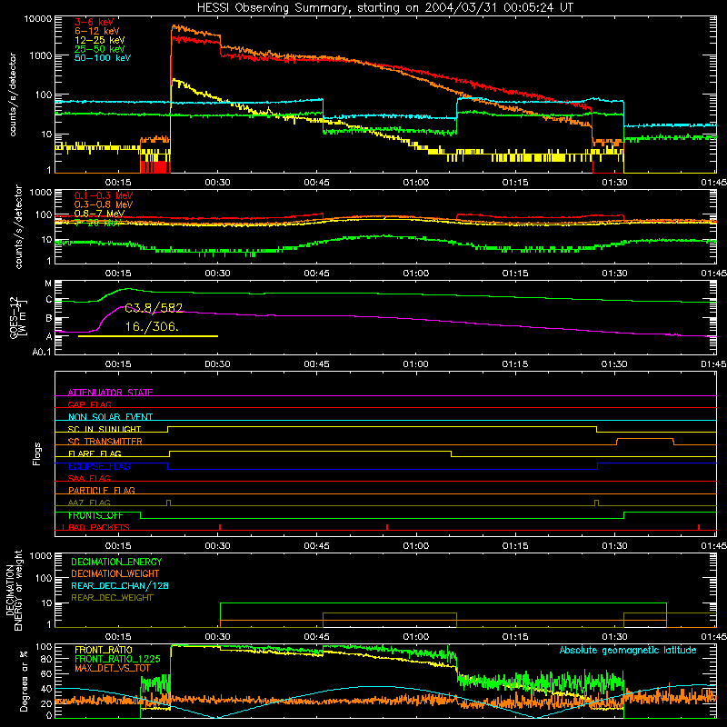Click the 01:00 time label under the Flags panel
Image resolution: width=727 pixels, height=727 pixels.
click(x=416, y=546)
